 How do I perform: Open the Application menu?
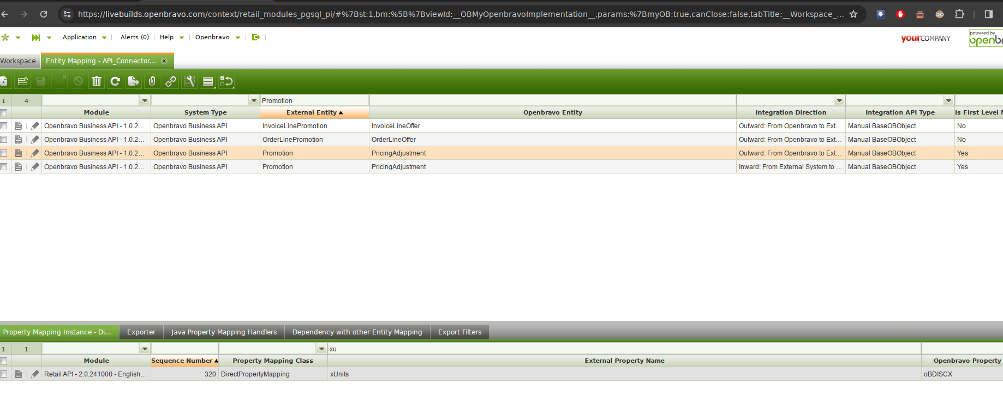coord(85,37)
